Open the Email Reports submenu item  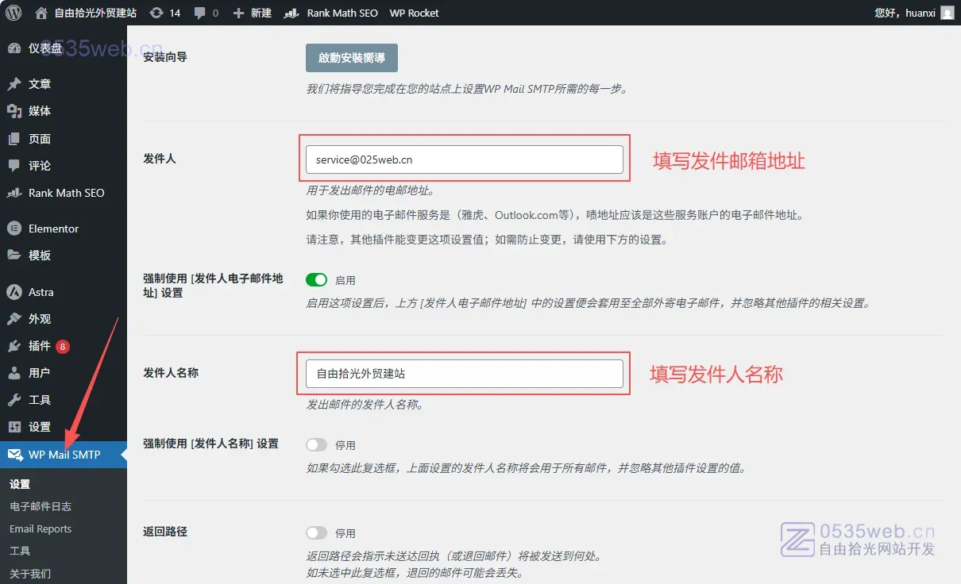tap(41, 528)
